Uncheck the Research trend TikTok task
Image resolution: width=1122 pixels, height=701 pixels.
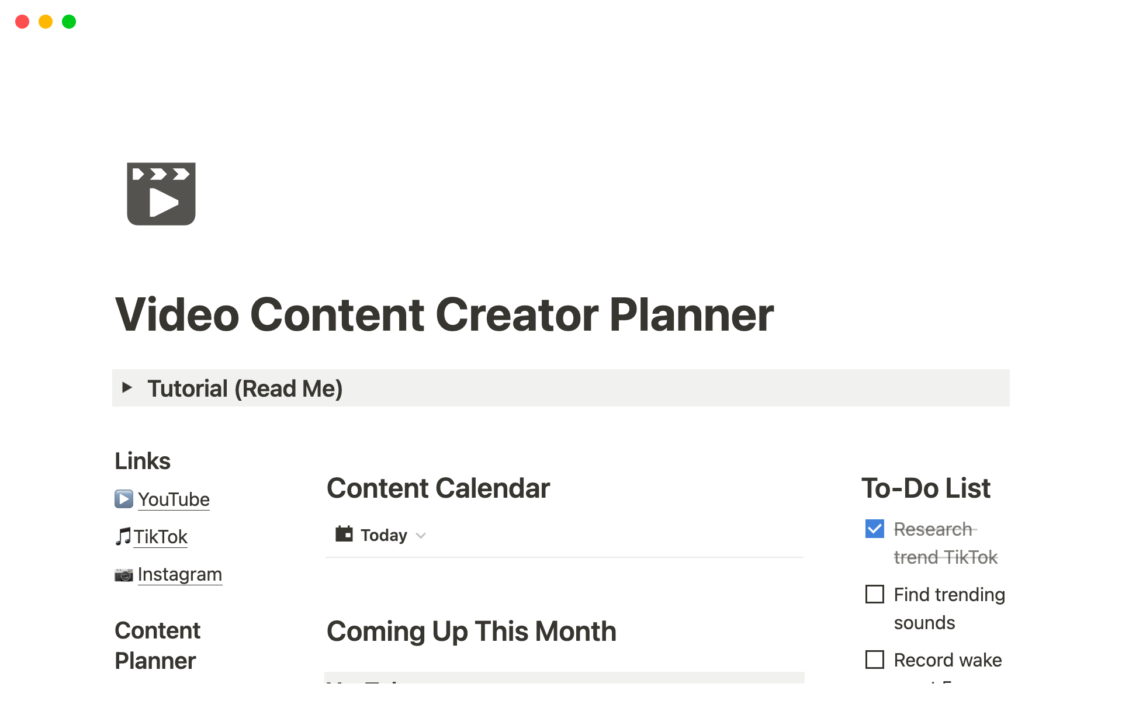pos(874,529)
